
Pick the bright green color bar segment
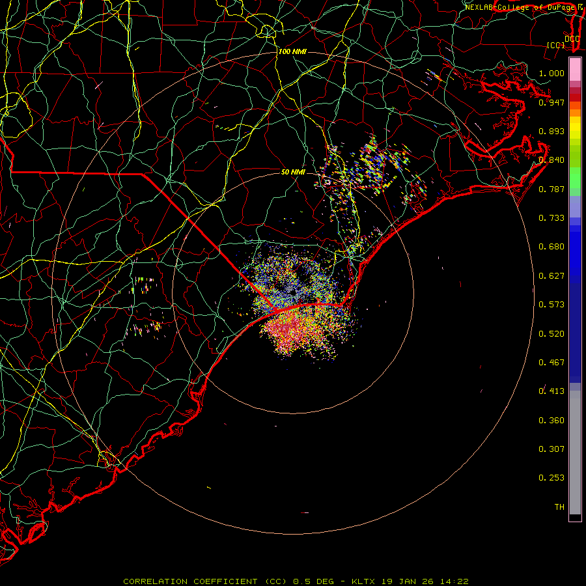point(575,178)
